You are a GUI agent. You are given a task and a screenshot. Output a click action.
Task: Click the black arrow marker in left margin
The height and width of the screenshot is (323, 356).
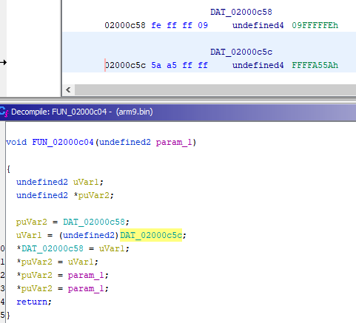click(4, 63)
